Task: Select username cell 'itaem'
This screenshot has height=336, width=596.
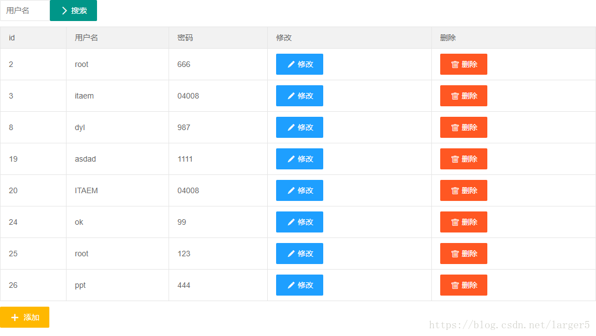Action: (118, 96)
